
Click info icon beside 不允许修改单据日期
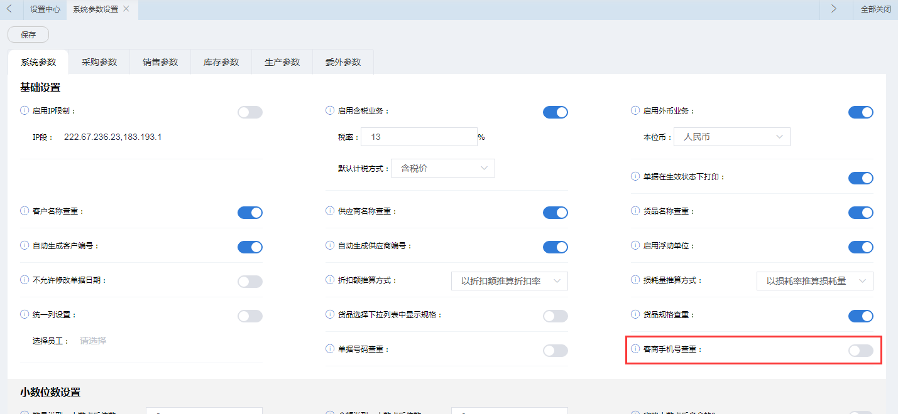pyautogui.click(x=25, y=280)
